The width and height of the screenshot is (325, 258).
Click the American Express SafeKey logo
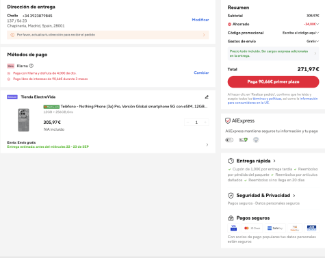275,228
